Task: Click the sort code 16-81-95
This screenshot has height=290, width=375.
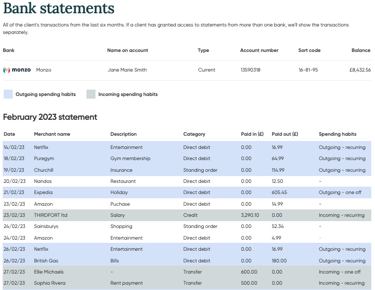Action: point(308,70)
